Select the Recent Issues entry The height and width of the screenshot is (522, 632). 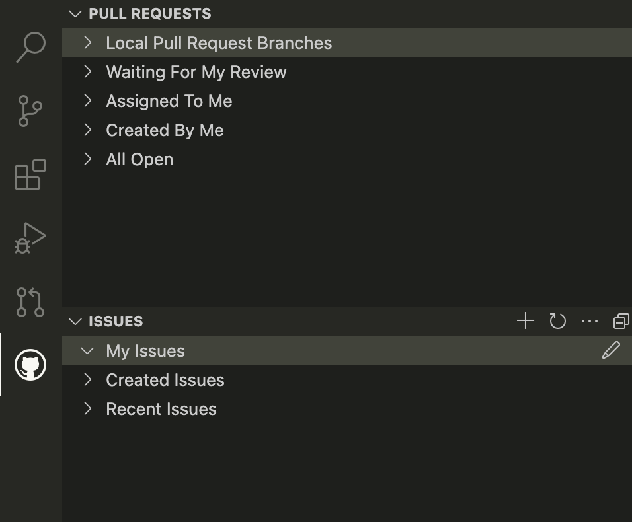click(x=161, y=409)
